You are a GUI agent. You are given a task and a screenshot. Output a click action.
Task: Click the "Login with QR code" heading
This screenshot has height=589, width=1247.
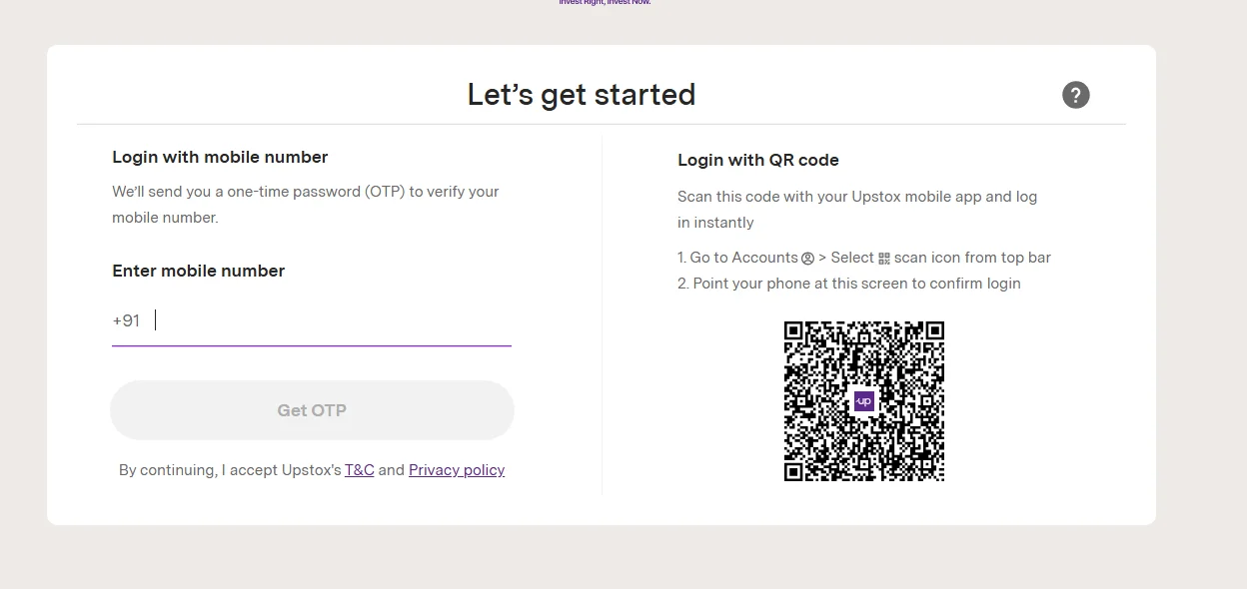point(757,160)
